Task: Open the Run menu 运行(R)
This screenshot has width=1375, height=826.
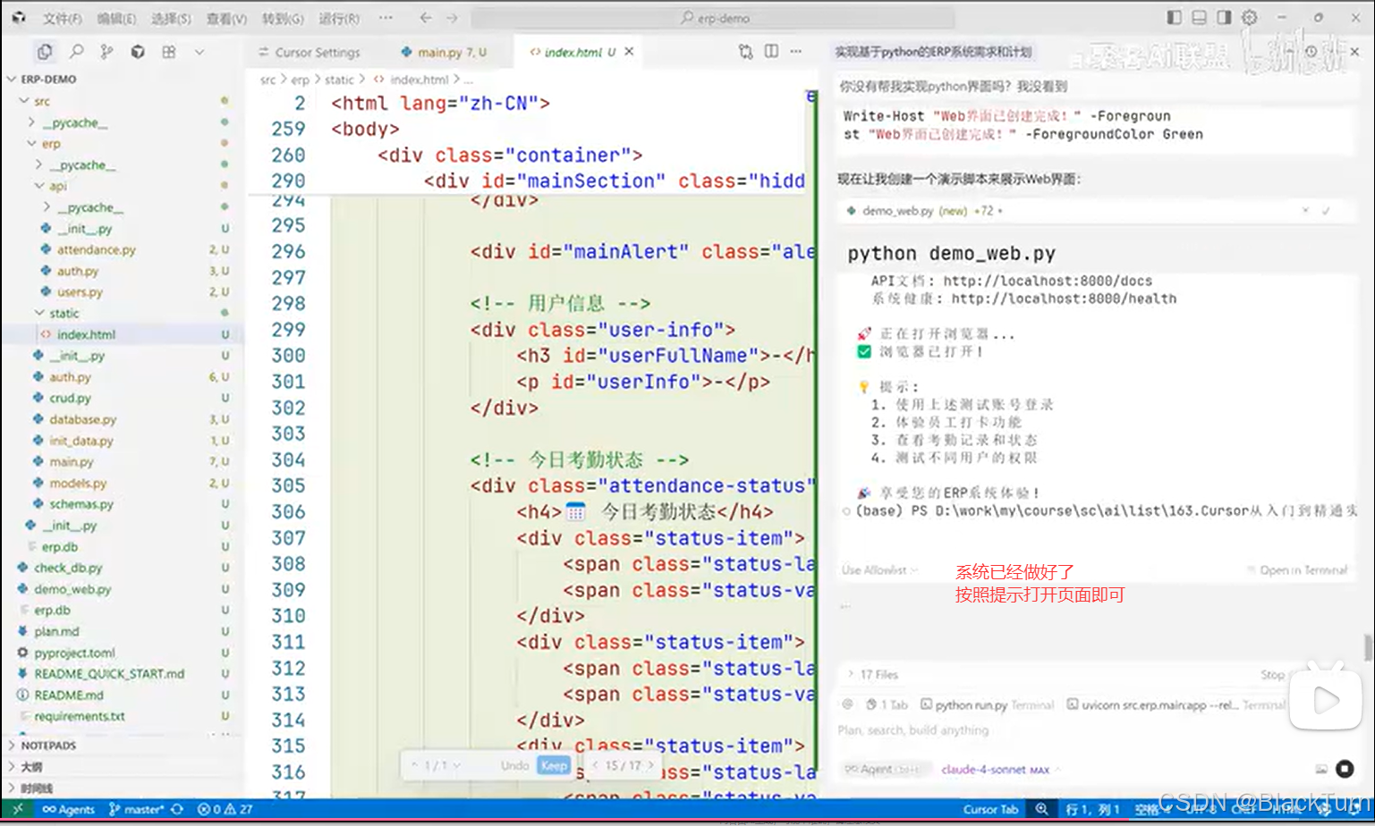Action: point(339,18)
